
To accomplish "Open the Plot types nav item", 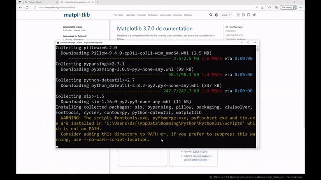I will pos(118,15).
